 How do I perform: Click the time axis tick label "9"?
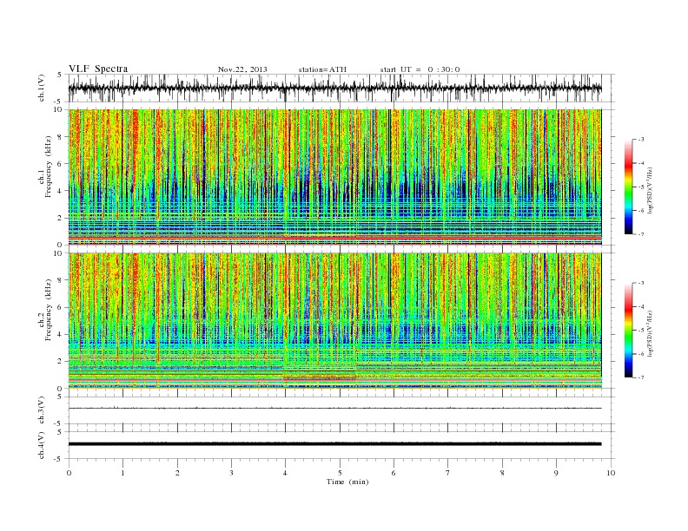coord(556,473)
